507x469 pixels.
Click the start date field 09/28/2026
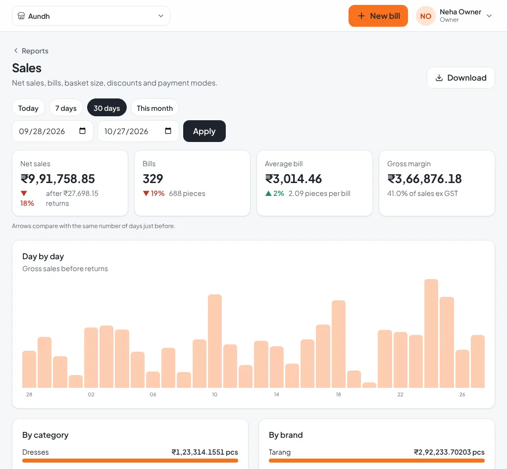coord(52,131)
